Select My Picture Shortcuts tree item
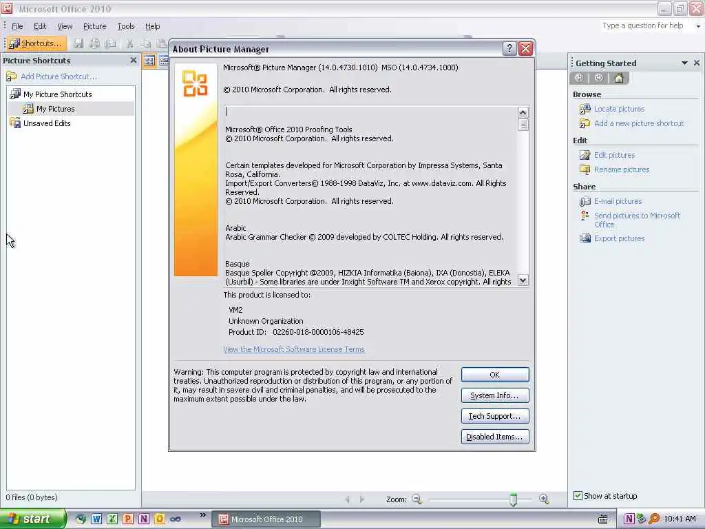Viewport: 705px width, 529px height. tap(58, 94)
